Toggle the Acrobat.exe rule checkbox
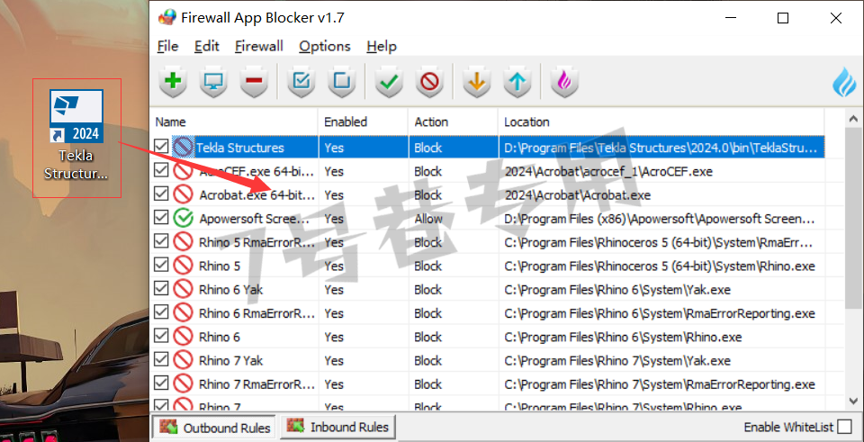The image size is (864, 442). [161, 194]
